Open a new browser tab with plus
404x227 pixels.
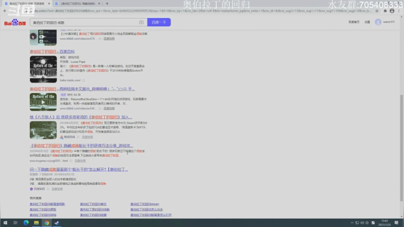click(107, 3)
